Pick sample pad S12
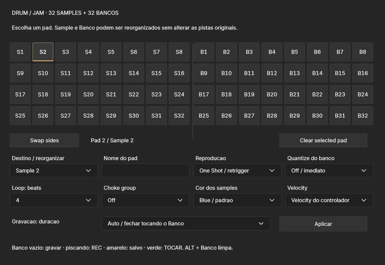The image size is (385, 265). [x=89, y=73]
